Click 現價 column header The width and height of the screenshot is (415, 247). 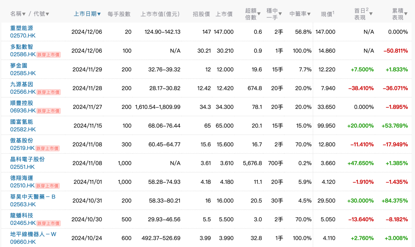pyautogui.click(x=328, y=14)
